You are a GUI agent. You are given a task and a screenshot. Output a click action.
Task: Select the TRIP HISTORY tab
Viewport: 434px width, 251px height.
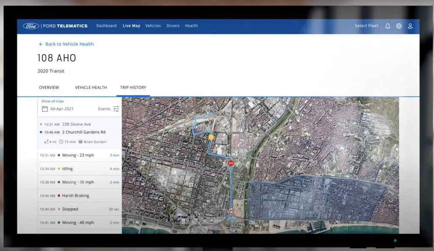133,87
